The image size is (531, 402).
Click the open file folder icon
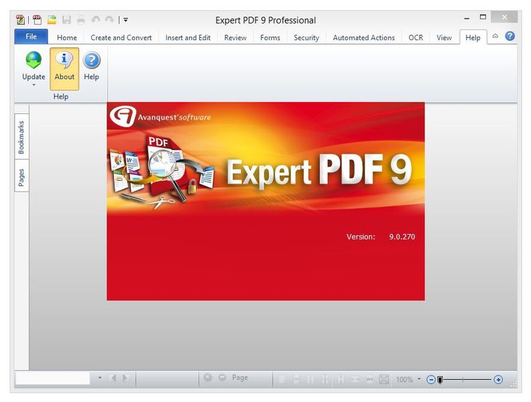tap(52, 19)
